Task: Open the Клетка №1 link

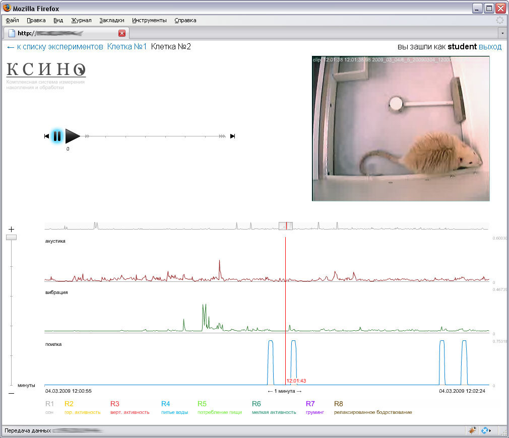Action: 127,47
